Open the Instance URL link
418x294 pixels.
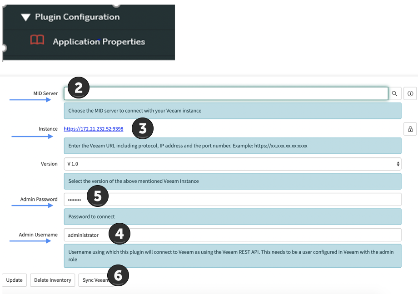pos(94,129)
